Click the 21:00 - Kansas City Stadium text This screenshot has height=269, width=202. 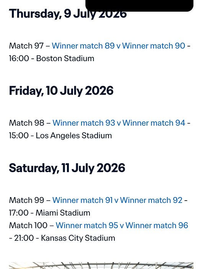click(65, 238)
